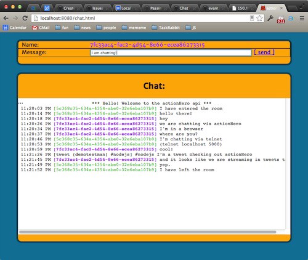
Task: Open the red 0.11 badge extension
Action: [281, 19]
